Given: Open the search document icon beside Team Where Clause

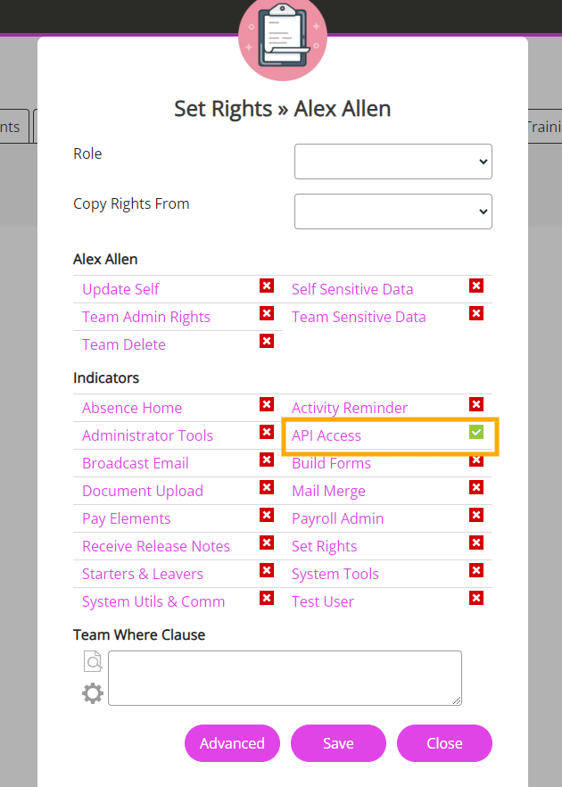Looking at the screenshot, I should coord(93,661).
